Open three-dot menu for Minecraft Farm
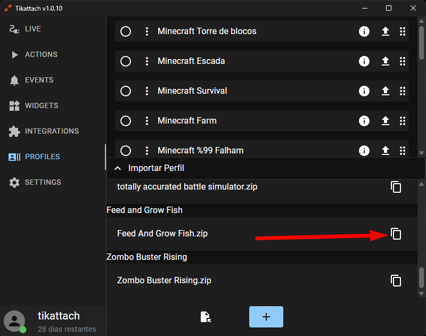Viewport: 426px width, 336px height. pos(147,121)
